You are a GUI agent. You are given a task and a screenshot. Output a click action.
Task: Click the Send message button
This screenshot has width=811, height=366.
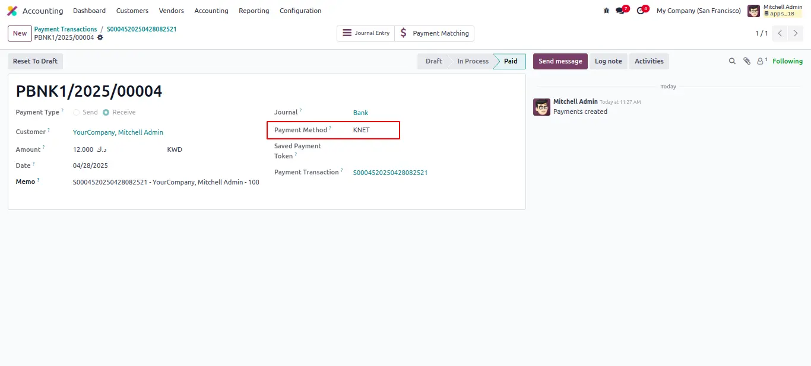point(560,61)
